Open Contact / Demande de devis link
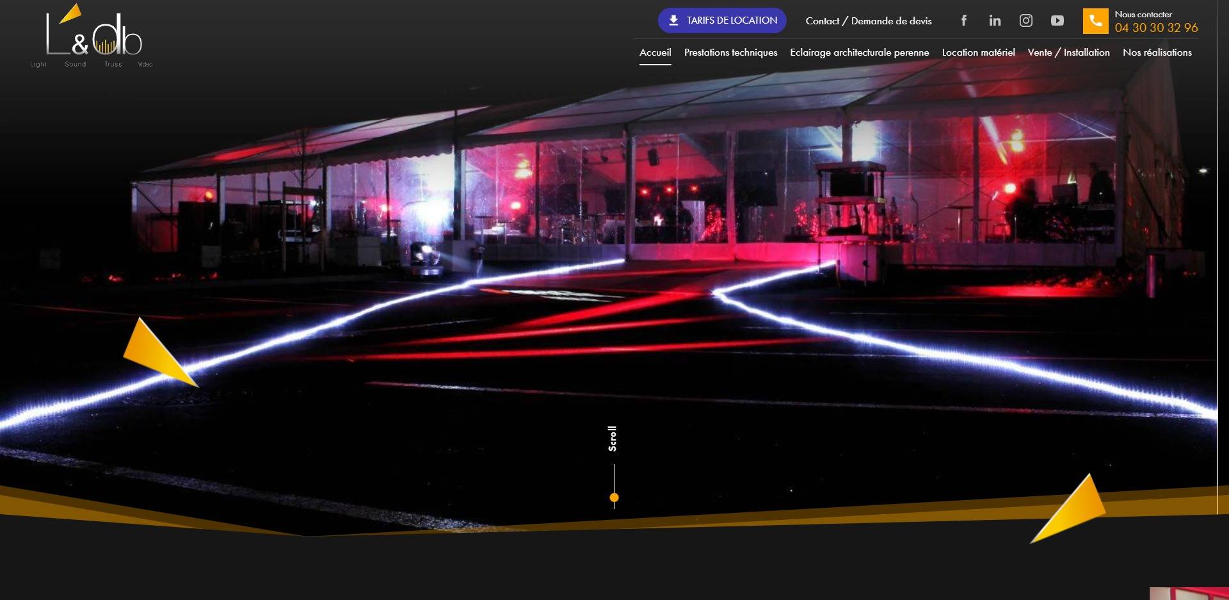The image size is (1229, 600). 868,21
